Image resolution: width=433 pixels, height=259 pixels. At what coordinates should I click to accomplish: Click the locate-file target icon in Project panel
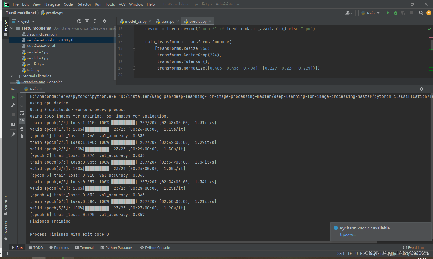[79, 21]
